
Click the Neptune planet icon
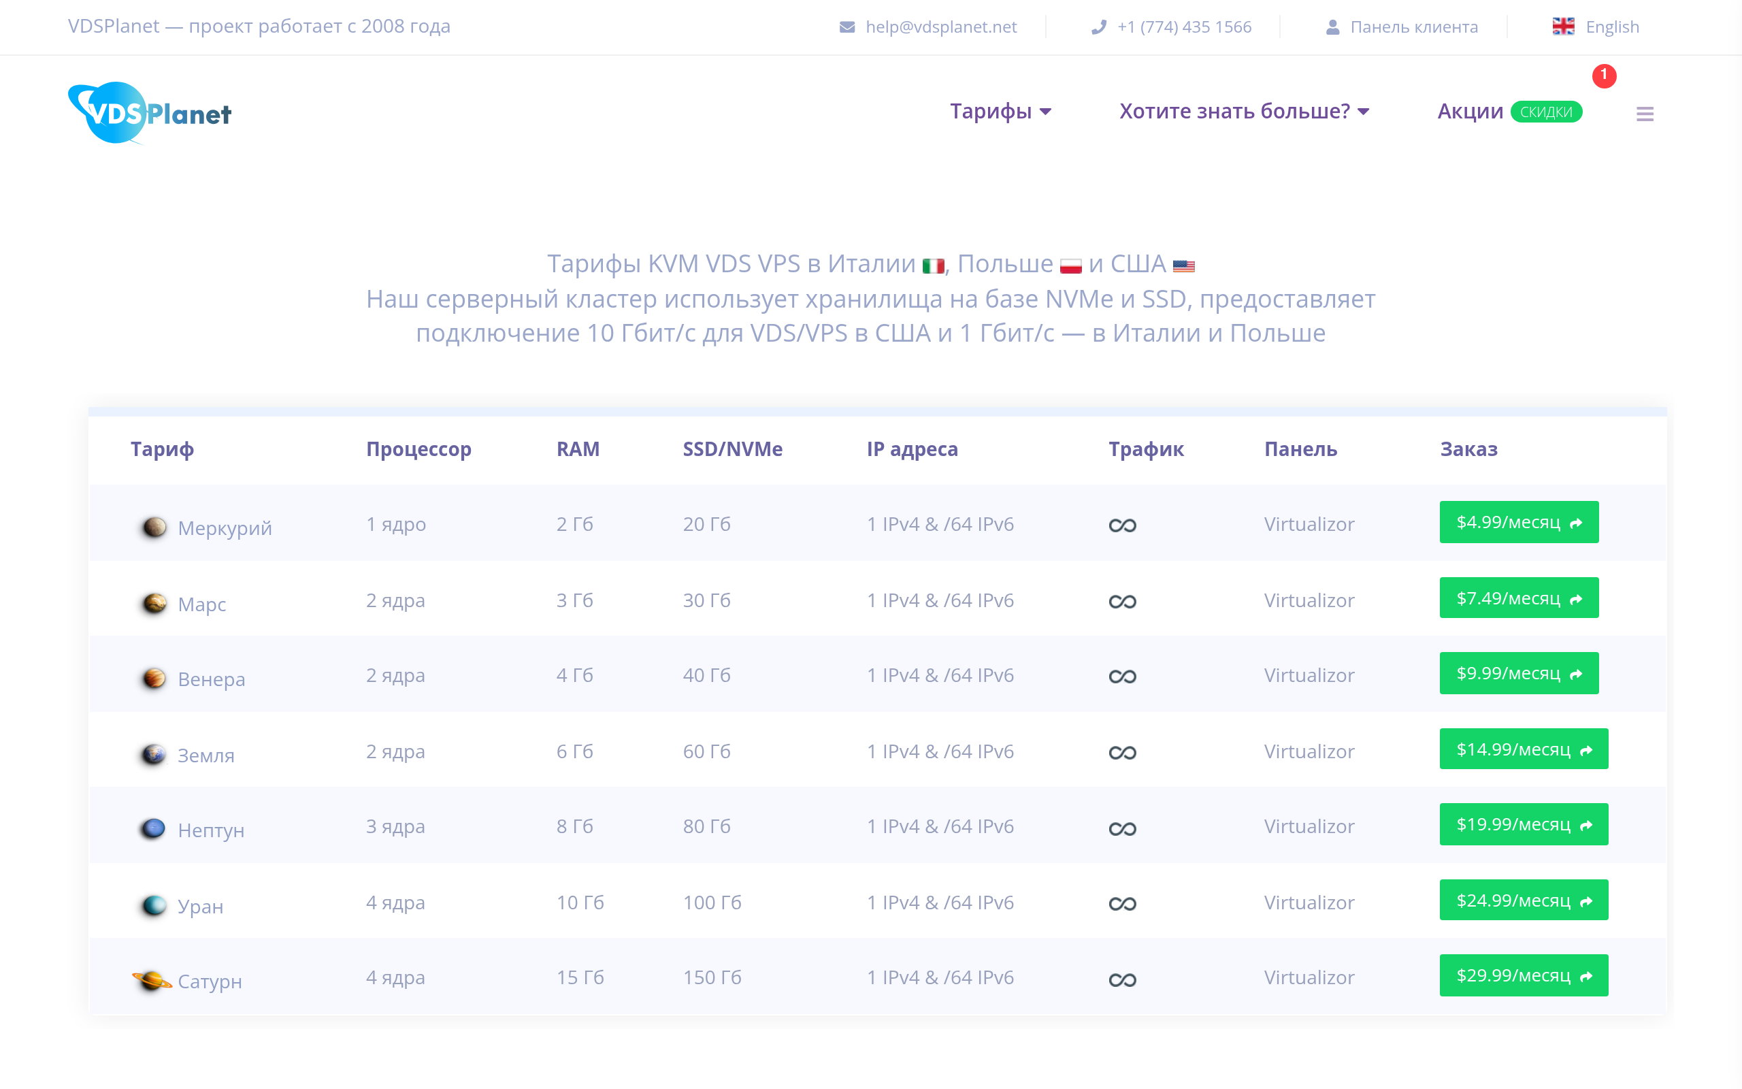point(153,828)
